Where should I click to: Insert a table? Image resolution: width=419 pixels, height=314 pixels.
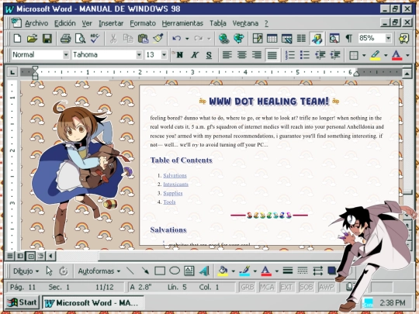pyautogui.click(x=272, y=39)
